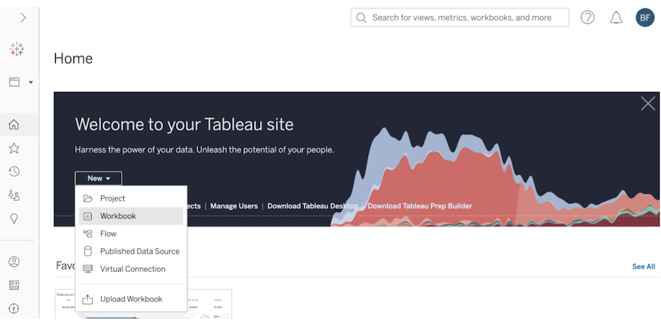The width and height of the screenshot is (661, 322).
Task: Click the See All link
Action: 643,266
